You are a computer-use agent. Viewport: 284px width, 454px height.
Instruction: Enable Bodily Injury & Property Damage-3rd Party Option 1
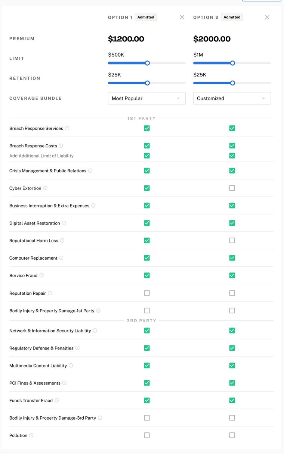(147, 418)
